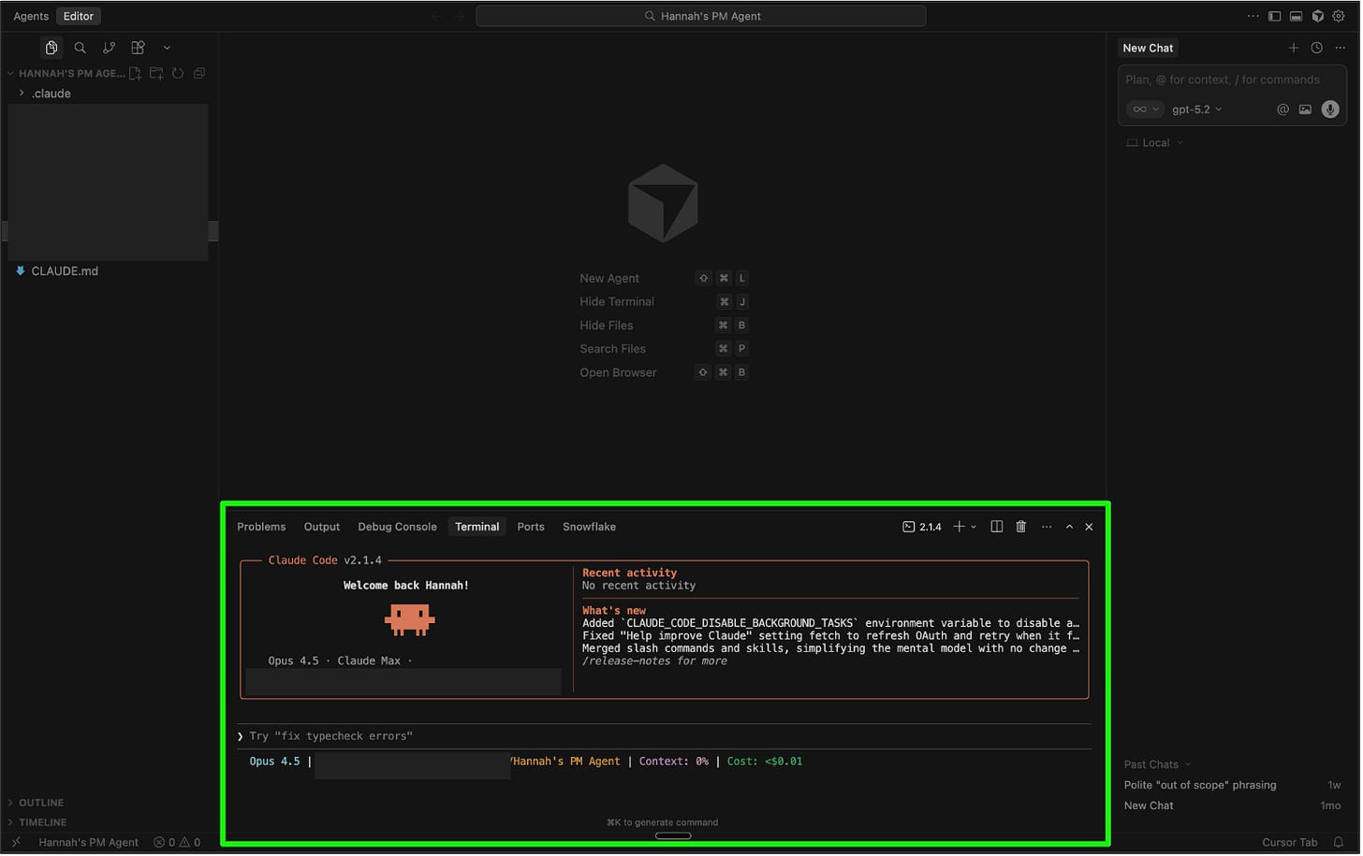Select the Terminal panel tab
Viewport: 1363px width, 856px height.
(x=477, y=527)
